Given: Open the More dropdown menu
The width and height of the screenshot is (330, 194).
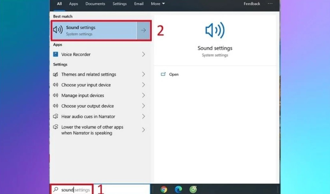Looking at the screenshot, I should pyautogui.click(x=158, y=4).
